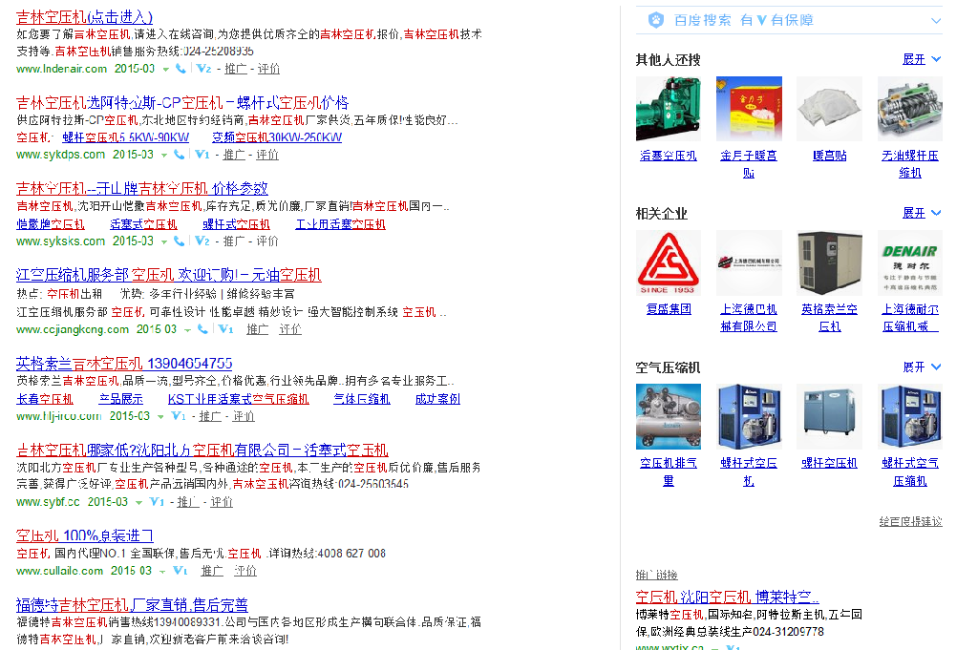Click the V1 badge beside www.sybf.cc
This screenshot has width=978, height=650.
pos(157,502)
